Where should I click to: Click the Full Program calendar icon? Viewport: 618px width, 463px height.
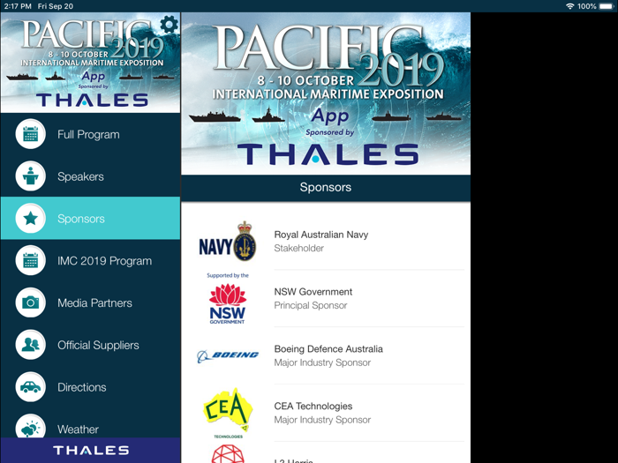[30, 134]
